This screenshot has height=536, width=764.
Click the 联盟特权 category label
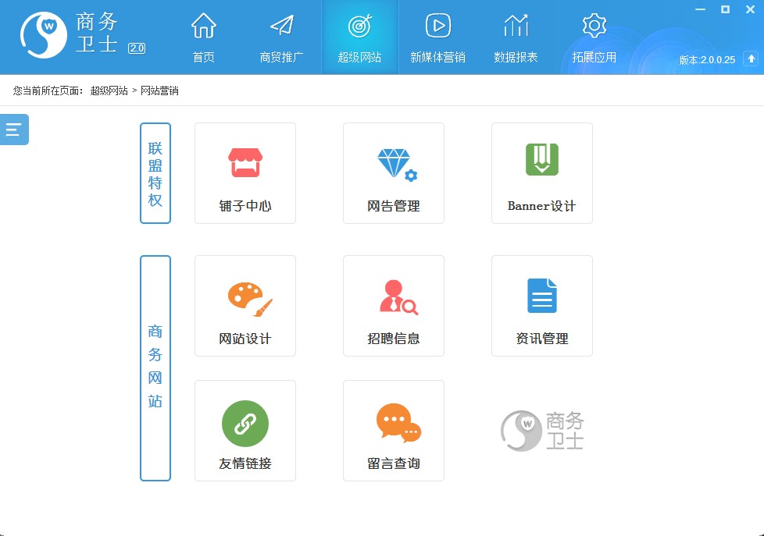click(x=155, y=173)
